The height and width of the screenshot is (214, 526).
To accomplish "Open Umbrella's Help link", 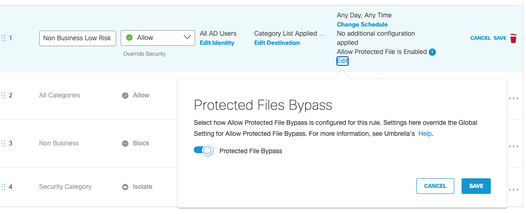I will [425, 134].
